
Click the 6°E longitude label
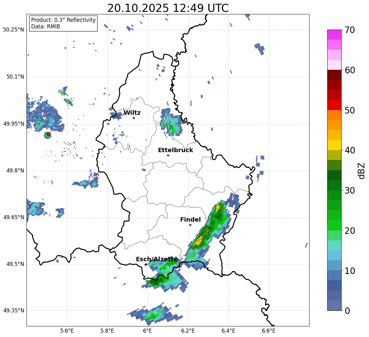pyautogui.click(x=147, y=331)
